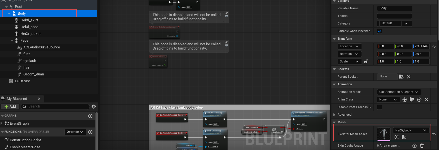Use selected asset for Anim Class
Image resolution: width=439 pixels, height=150 pixels.
[405, 100]
